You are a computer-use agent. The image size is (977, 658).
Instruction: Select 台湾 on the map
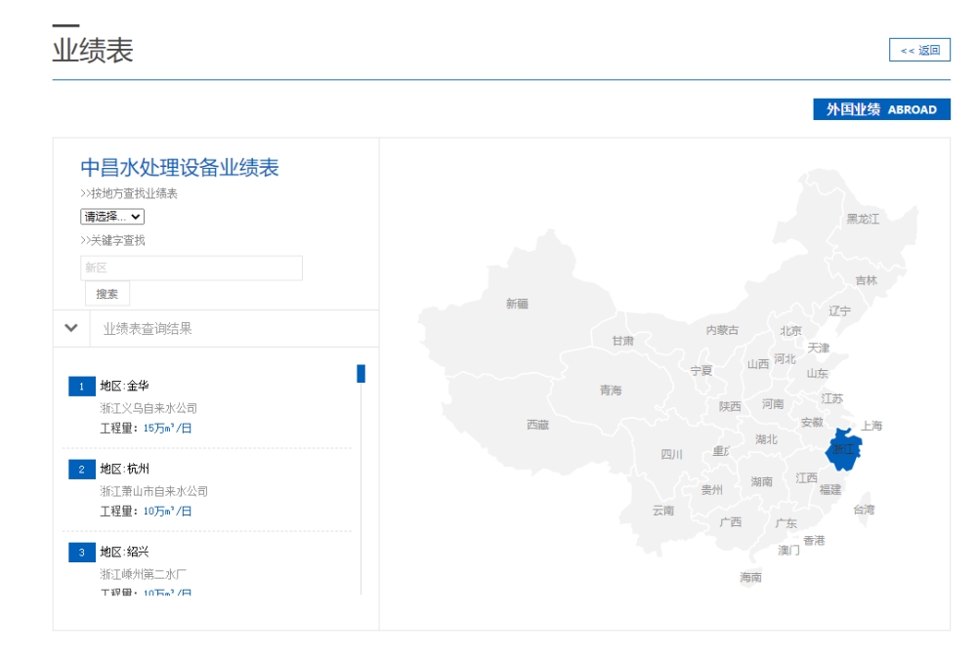tap(865, 510)
